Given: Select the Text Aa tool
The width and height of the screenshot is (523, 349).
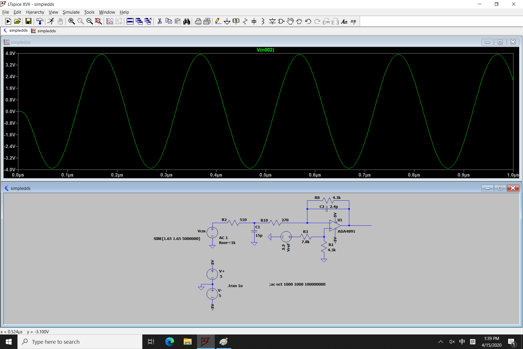Looking at the screenshot, I should [x=344, y=21].
